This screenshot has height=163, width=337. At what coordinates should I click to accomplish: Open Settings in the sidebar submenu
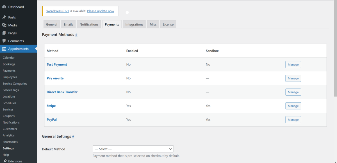coord(8,148)
